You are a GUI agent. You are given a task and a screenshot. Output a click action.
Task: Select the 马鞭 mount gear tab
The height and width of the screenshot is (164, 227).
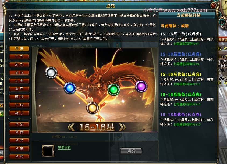coord(19,148)
